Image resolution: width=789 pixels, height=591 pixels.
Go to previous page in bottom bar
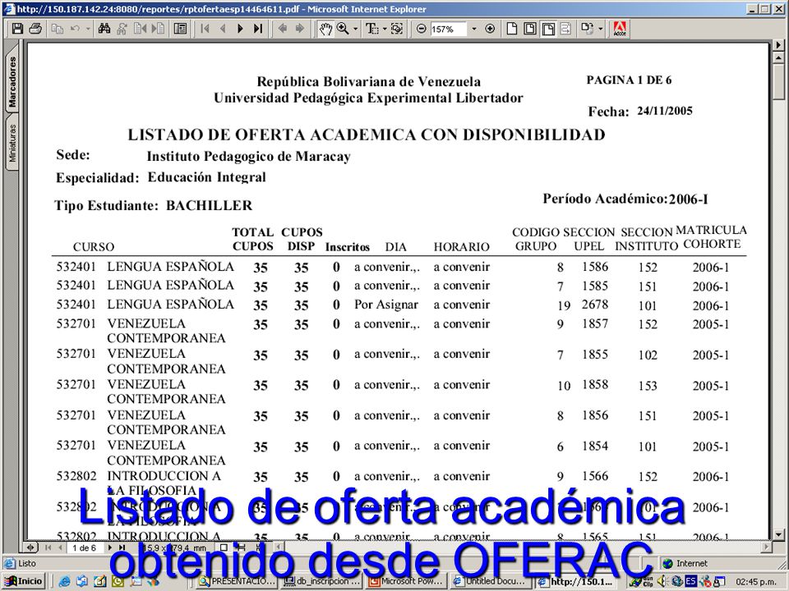(x=60, y=547)
